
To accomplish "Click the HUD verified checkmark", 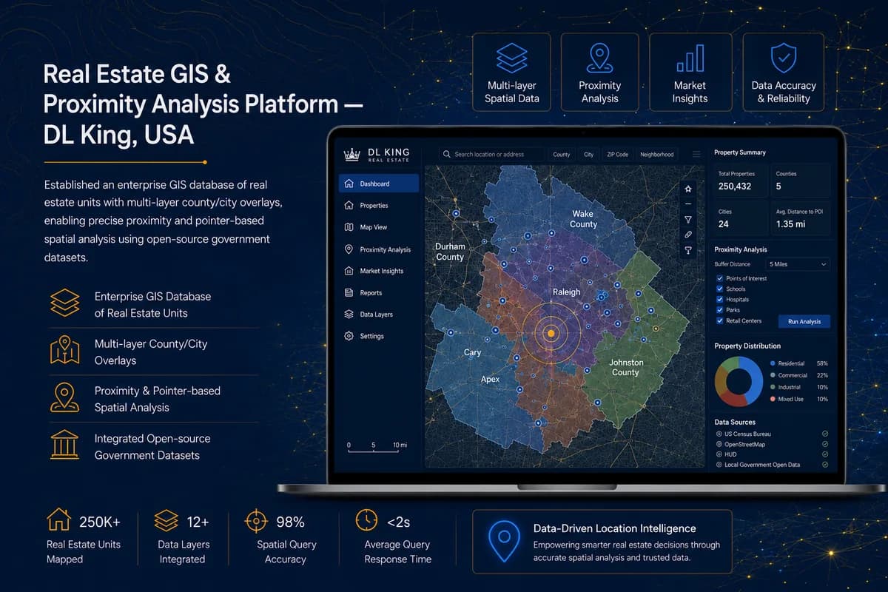I will click(x=825, y=454).
